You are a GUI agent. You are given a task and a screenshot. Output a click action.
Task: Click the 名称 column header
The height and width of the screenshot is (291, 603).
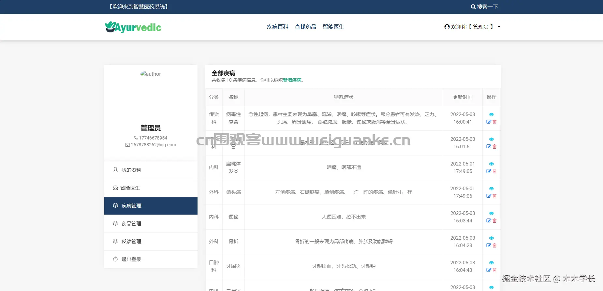(233, 97)
